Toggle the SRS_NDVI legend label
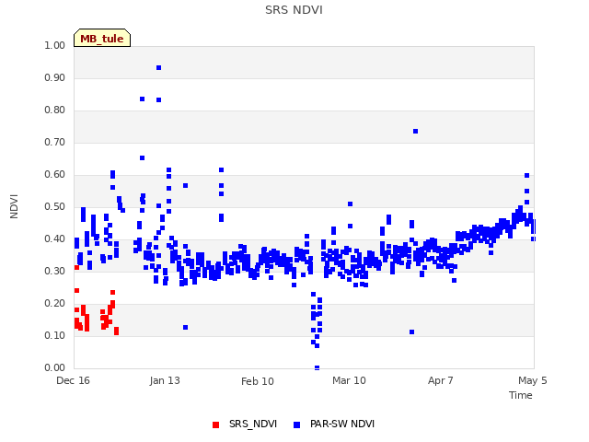Image resolution: width=589 pixels, height=442 pixels. (253, 424)
